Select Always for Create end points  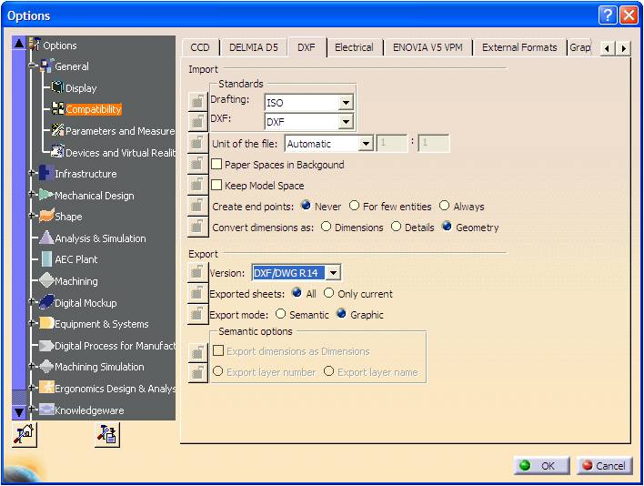[445, 205]
